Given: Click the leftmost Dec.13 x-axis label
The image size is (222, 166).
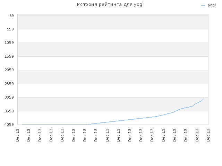Looking at the screenshot, I should pyautogui.click(x=17, y=135).
